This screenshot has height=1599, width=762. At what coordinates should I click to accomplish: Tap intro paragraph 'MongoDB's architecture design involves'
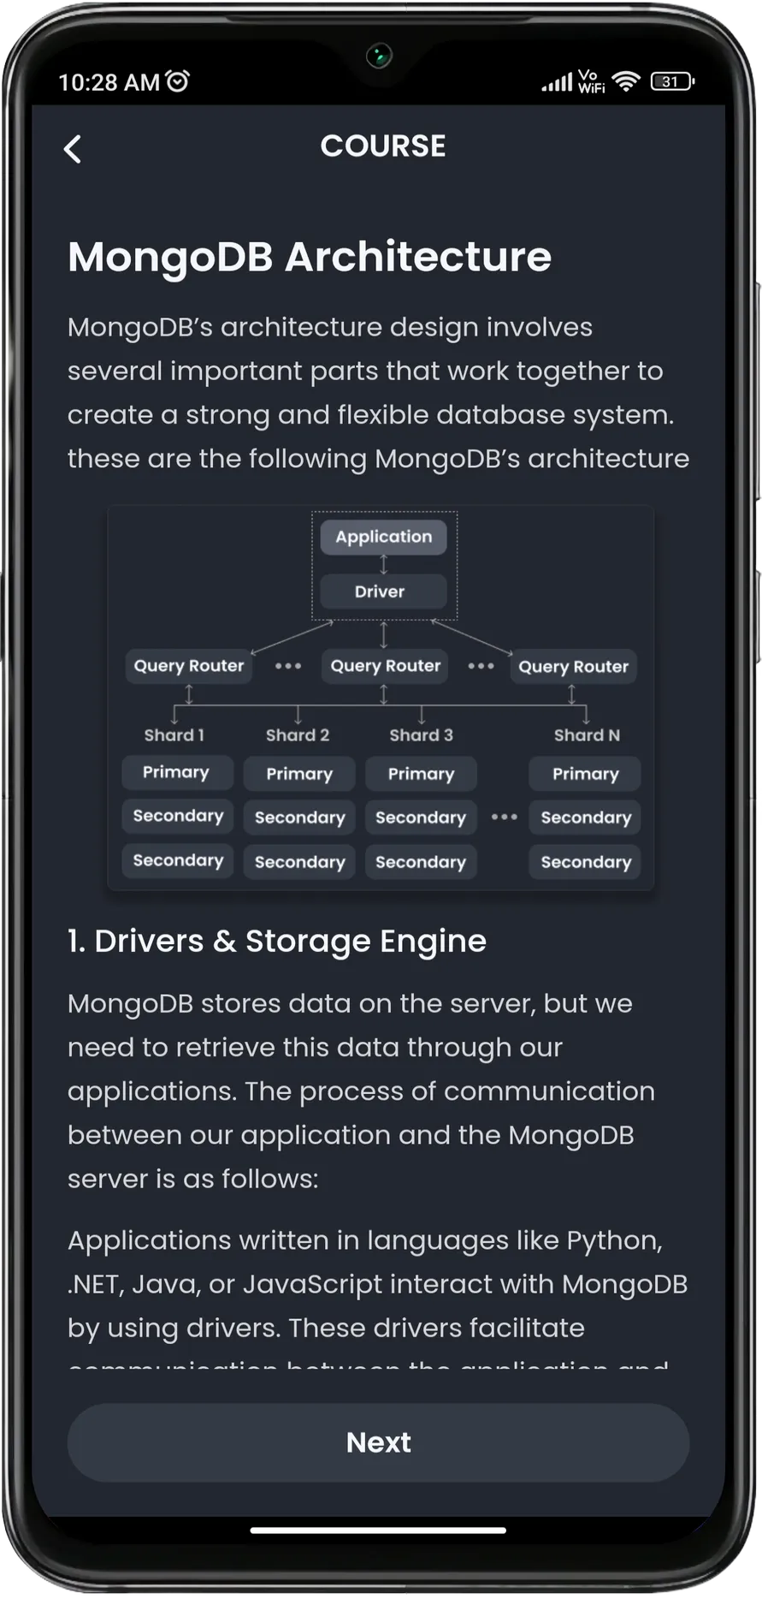pos(378,392)
